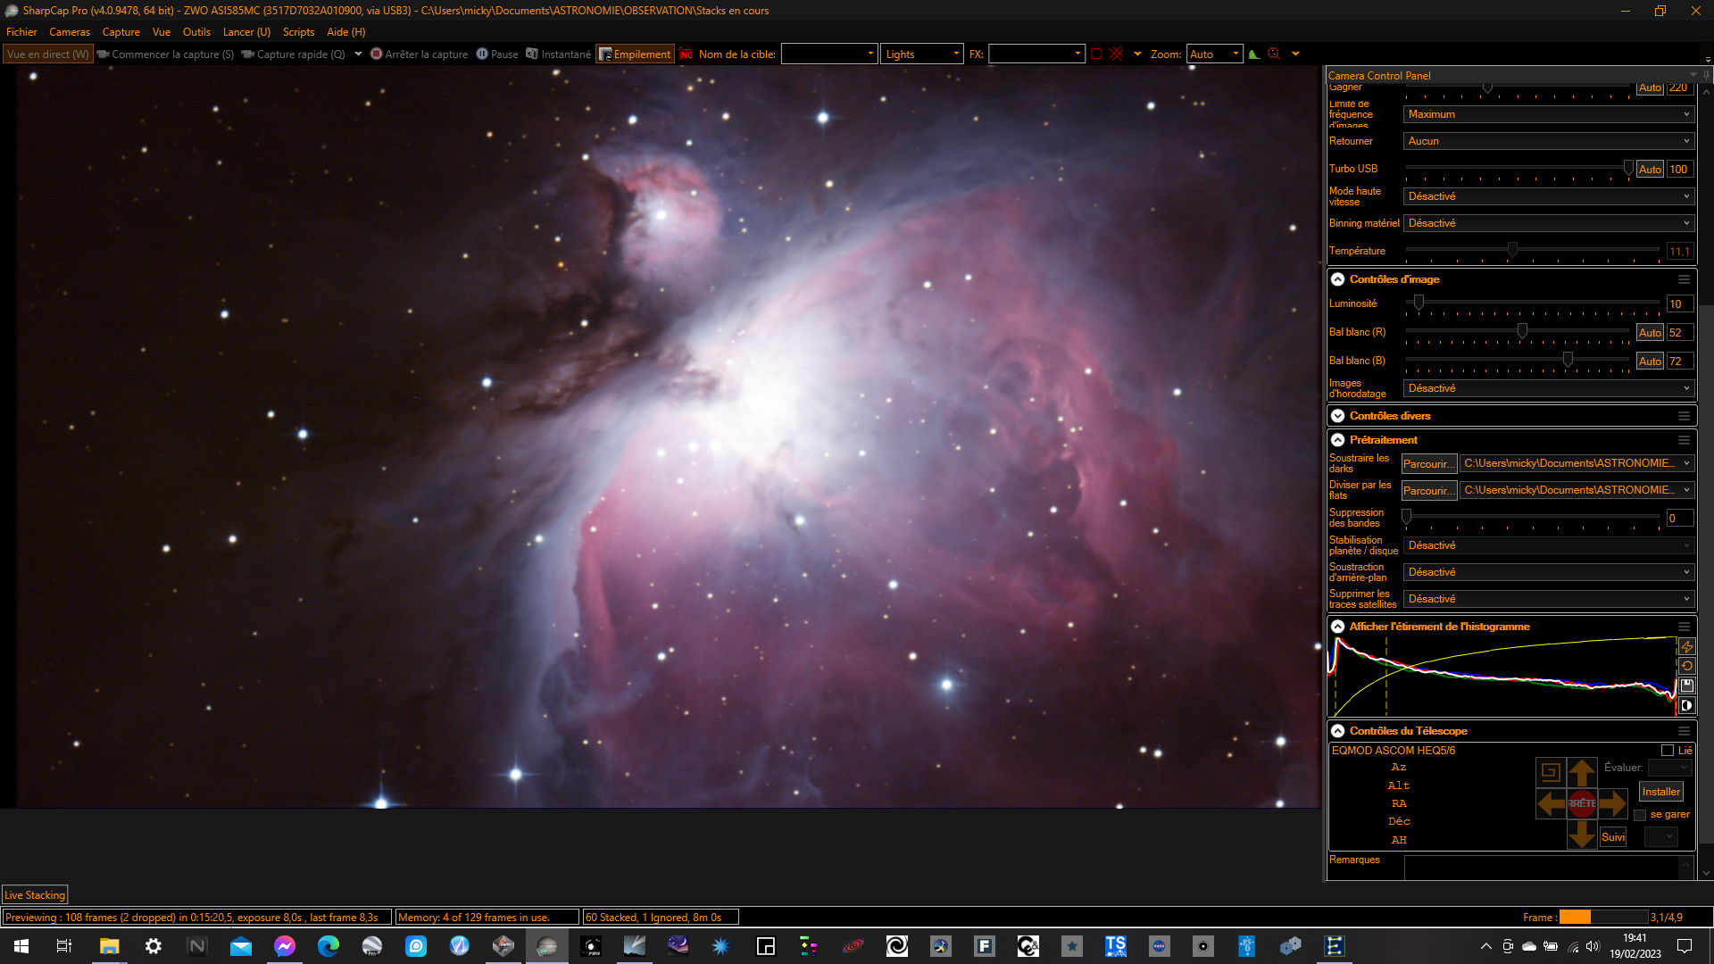The image size is (1714, 964).
Task: Open the Binning matériel dropdown
Action: click(x=1549, y=223)
